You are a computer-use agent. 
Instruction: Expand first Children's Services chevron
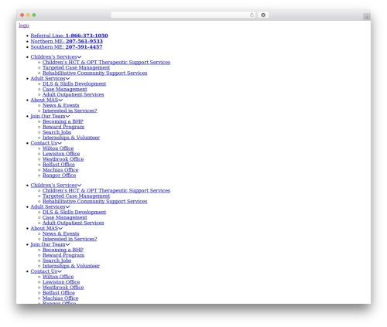tap(79, 57)
